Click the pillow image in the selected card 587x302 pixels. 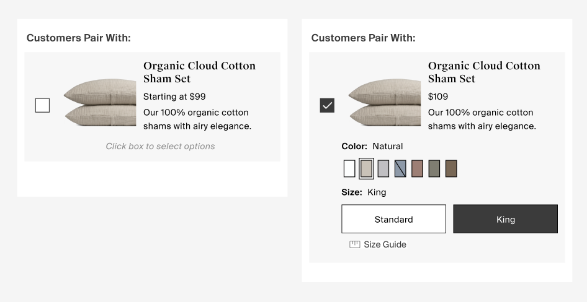(385, 103)
